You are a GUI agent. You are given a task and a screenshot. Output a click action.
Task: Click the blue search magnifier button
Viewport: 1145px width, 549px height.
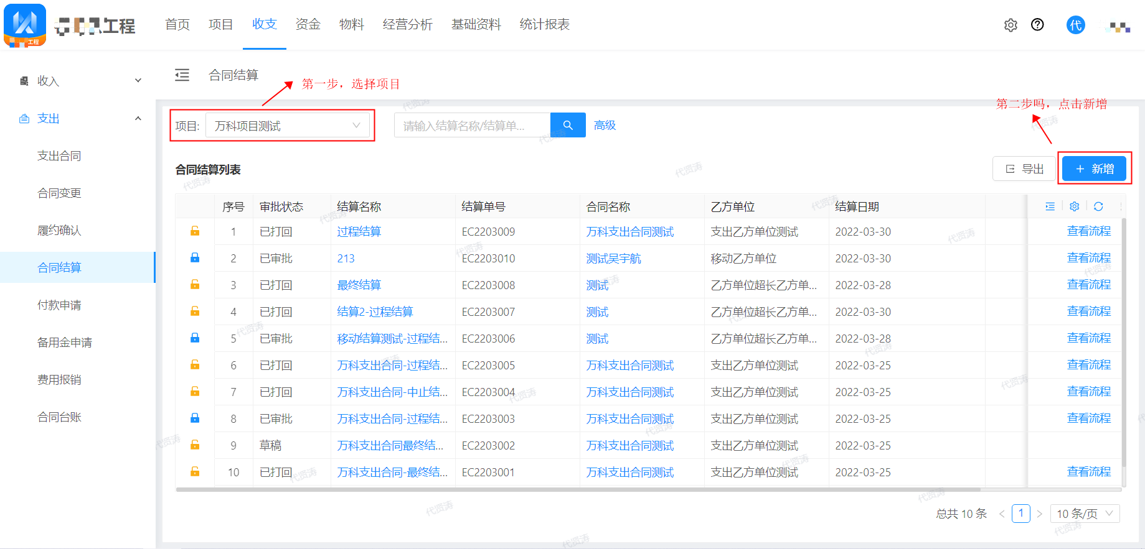568,125
